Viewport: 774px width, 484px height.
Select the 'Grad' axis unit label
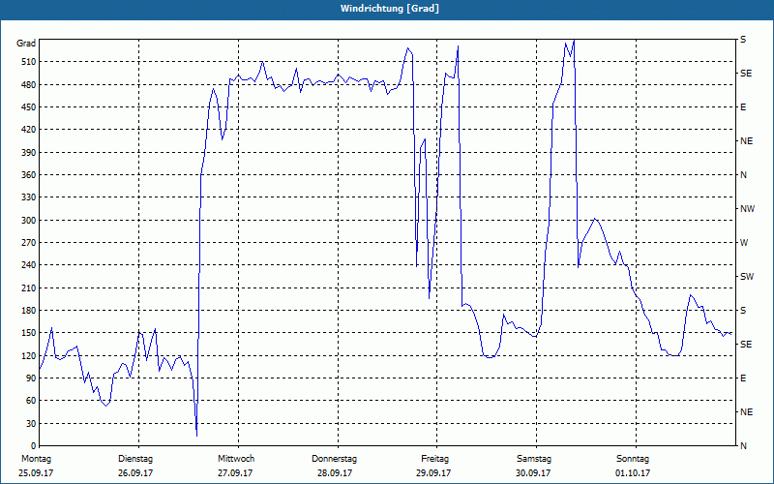26,44
